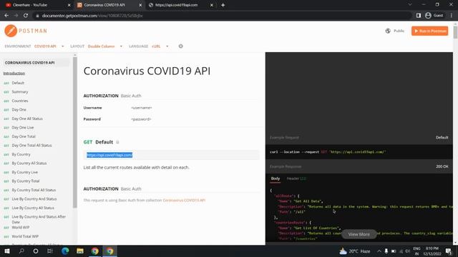
Task: Open Chrome side panel icon
Action: pos(419,16)
